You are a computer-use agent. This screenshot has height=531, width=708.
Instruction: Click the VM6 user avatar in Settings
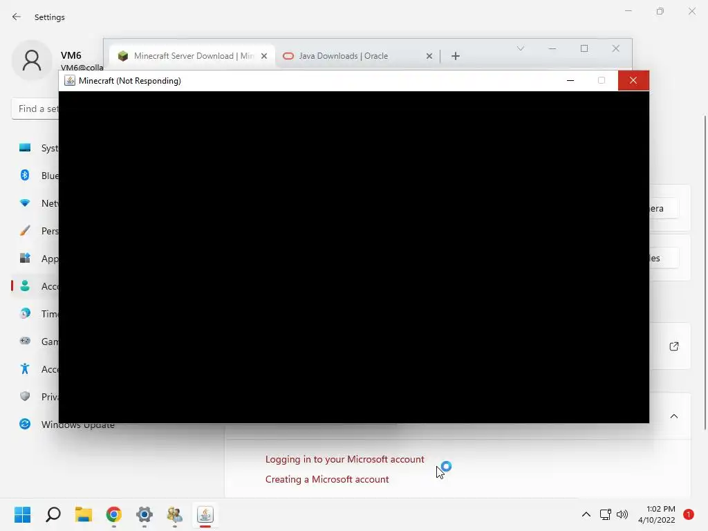[x=32, y=60]
